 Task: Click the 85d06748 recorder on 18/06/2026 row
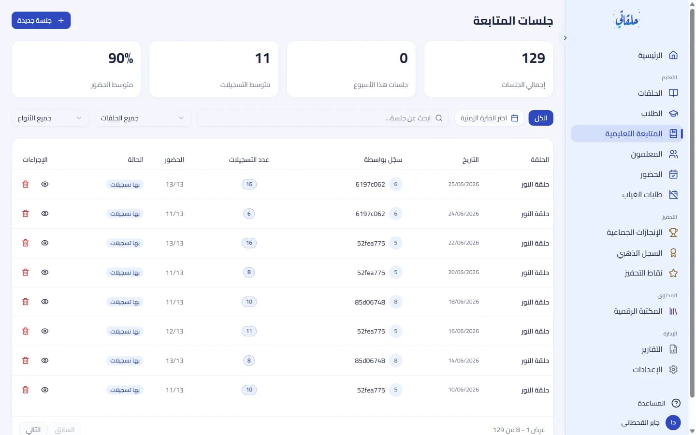point(370,302)
